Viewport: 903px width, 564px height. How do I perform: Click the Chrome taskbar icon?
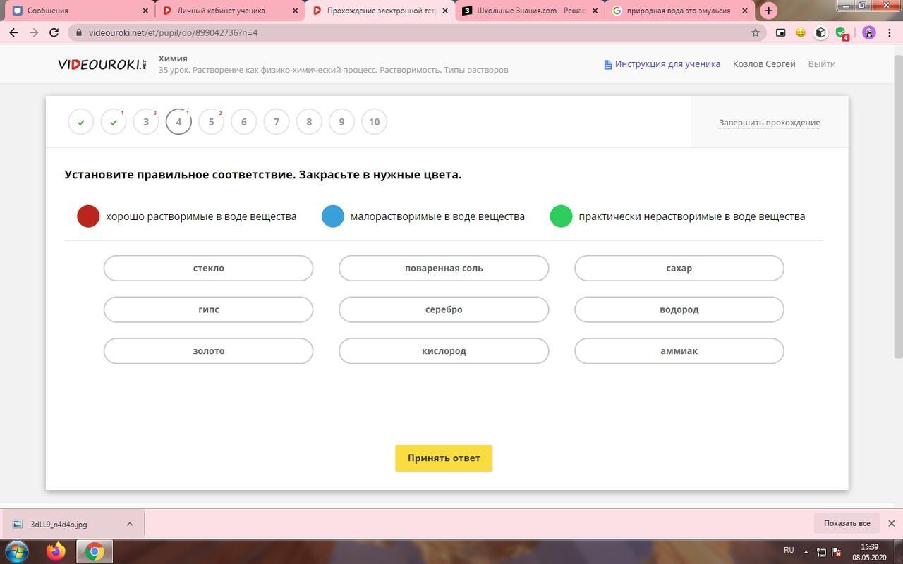click(x=94, y=551)
